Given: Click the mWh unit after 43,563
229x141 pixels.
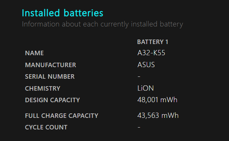Looking at the screenshot, I should [170, 116].
